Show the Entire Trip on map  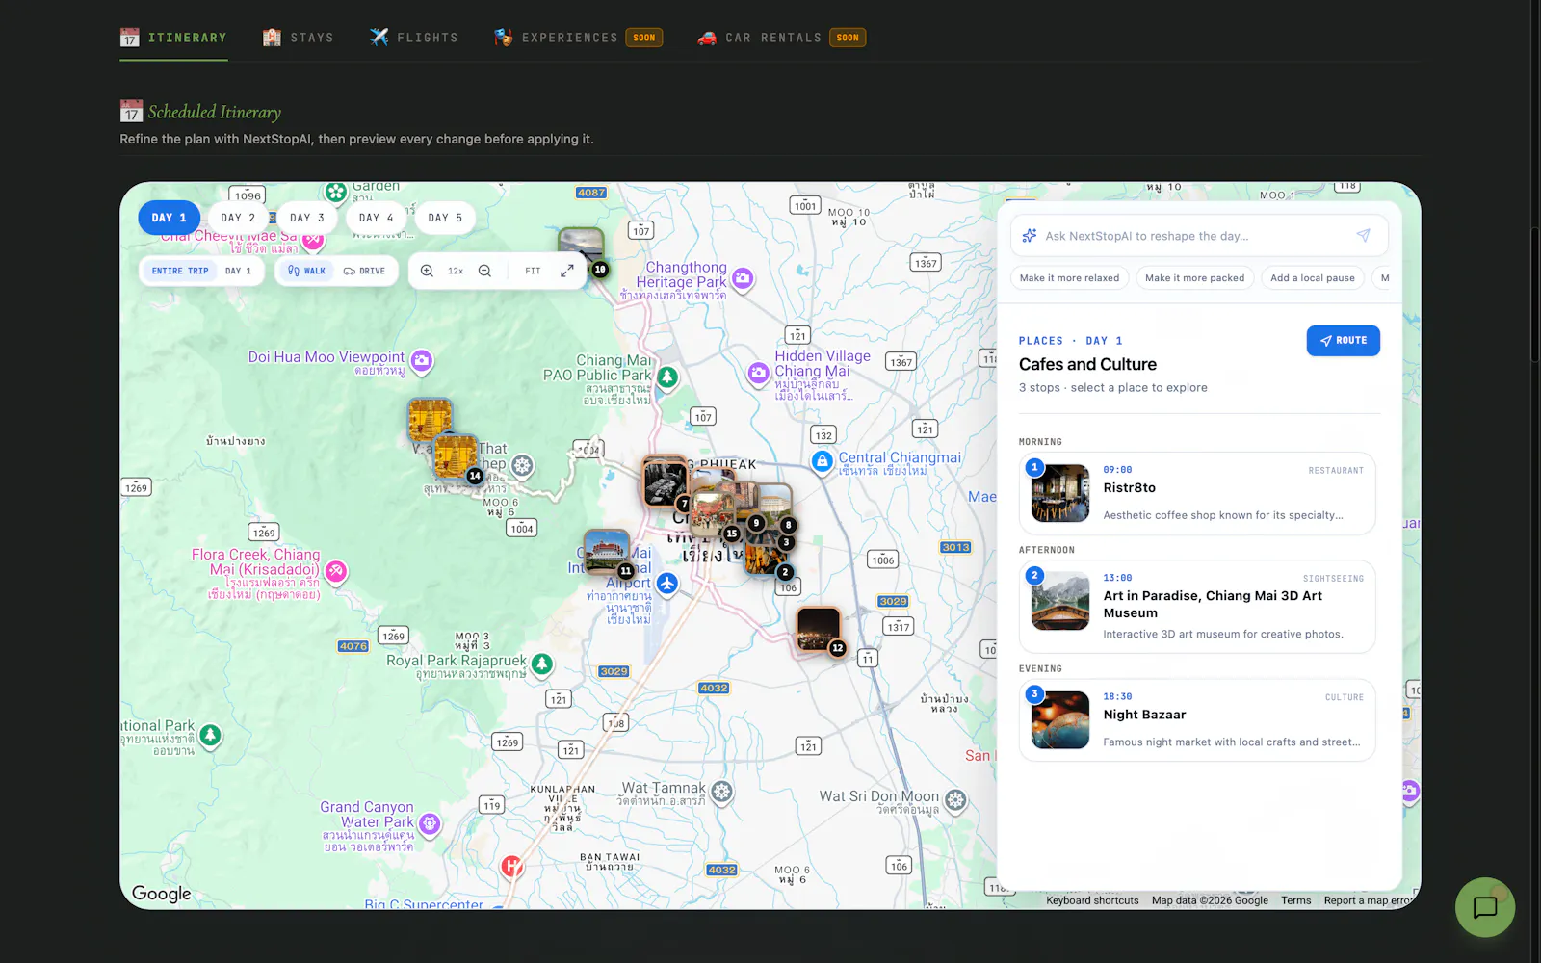[180, 271]
